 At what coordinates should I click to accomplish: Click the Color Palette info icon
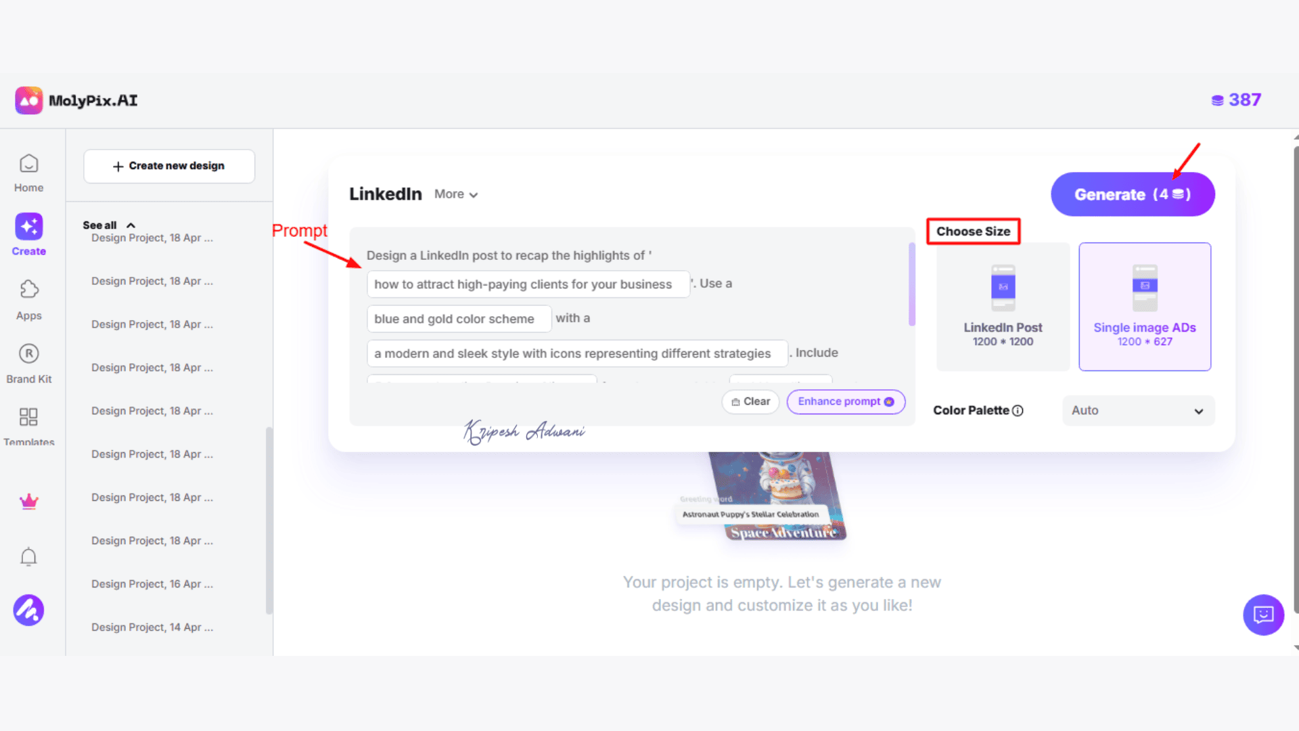click(1018, 411)
